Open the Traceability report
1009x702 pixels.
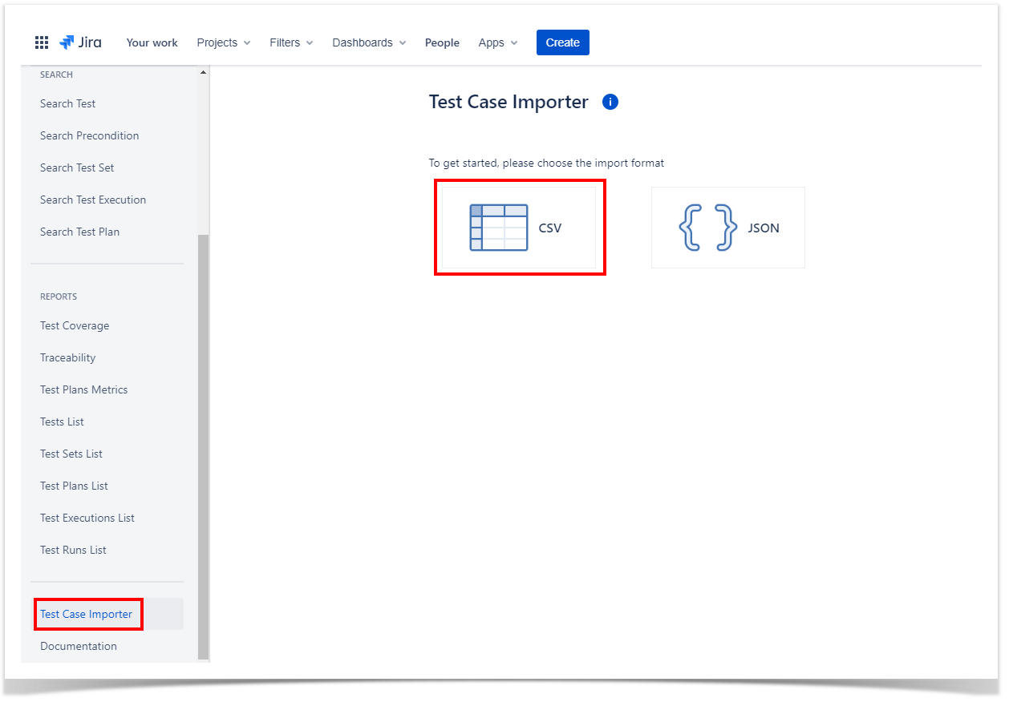pos(68,357)
